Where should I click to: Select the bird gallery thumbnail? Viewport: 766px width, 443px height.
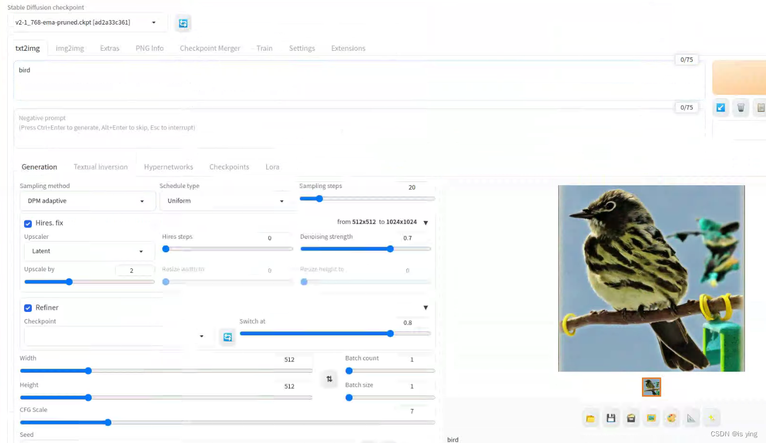click(652, 387)
